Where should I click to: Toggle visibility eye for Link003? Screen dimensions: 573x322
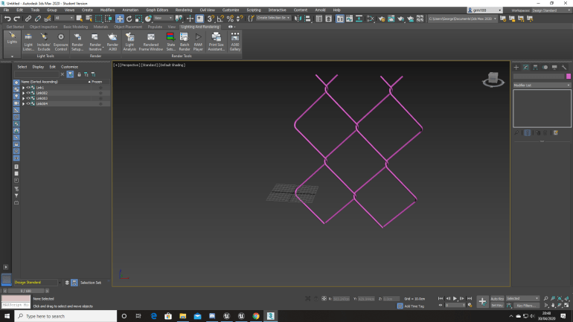pyautogui.click(x=28, y=98)
